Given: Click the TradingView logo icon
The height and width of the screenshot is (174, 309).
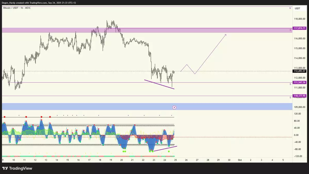Looking at the screenshot, I should (x=5, y=168).
